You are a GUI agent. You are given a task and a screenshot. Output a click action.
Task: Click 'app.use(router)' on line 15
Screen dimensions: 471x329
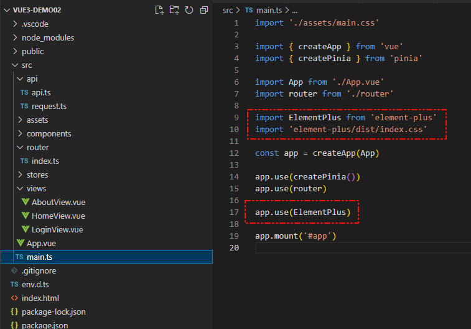(291, 189)
